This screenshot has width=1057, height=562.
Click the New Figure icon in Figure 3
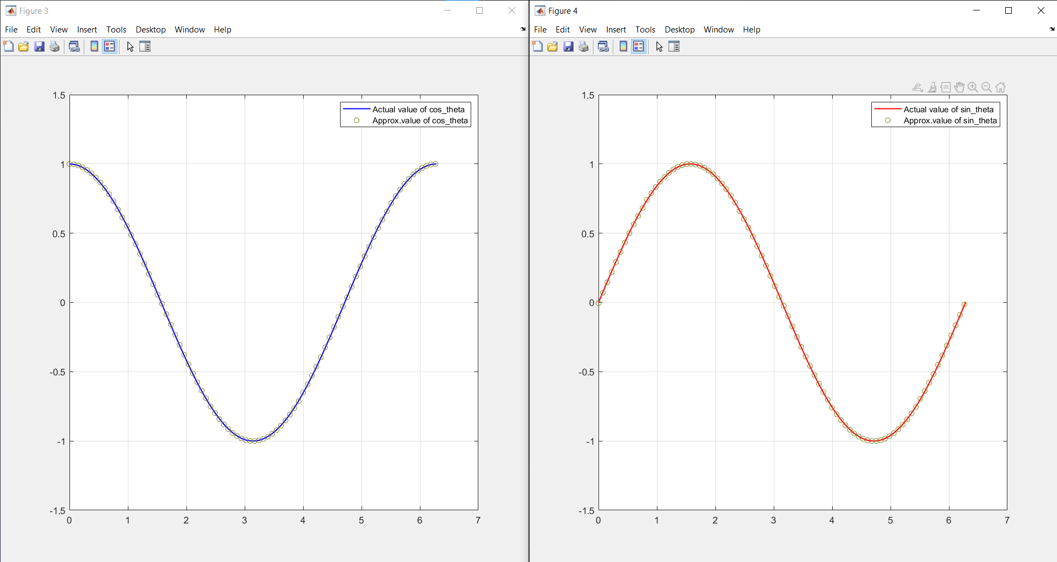[x=8, y=46]
